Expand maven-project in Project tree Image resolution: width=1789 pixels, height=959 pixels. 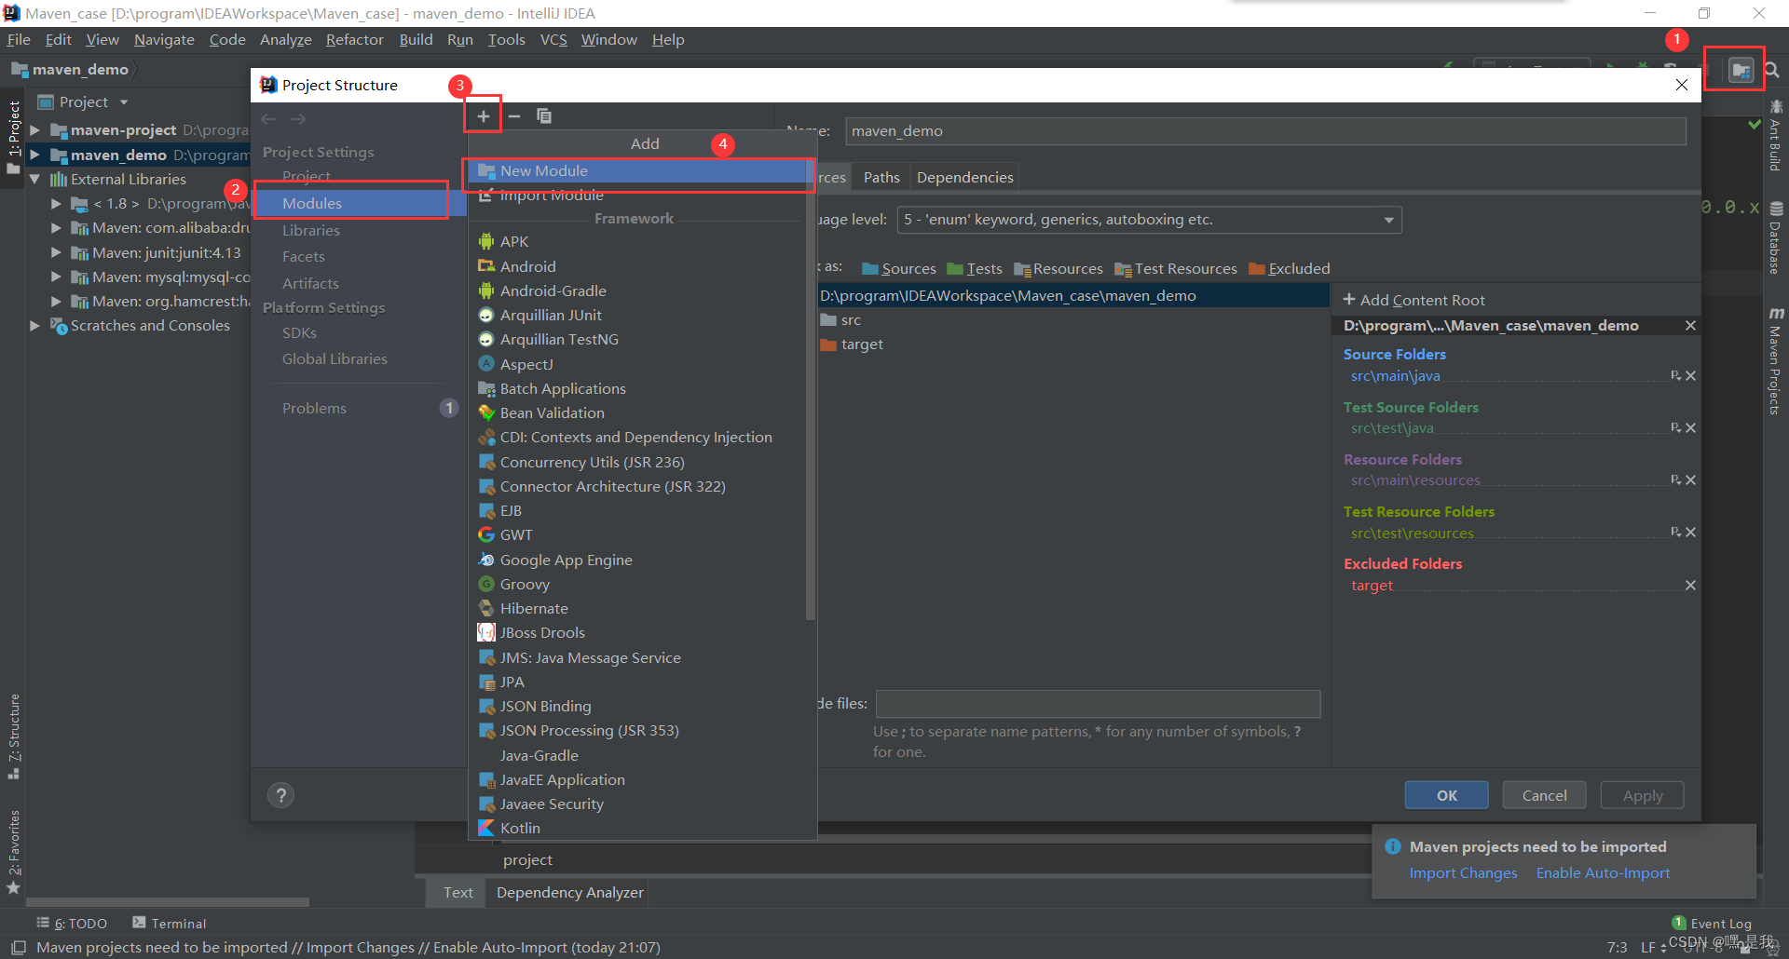[x=34, y=130]
